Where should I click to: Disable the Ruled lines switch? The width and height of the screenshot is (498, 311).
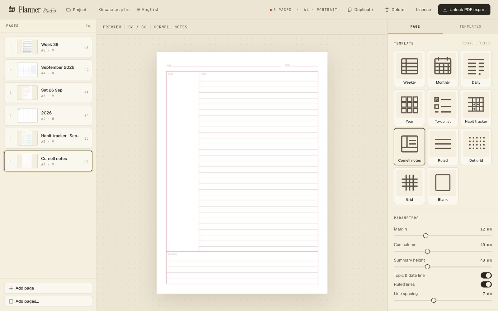[486, 285]
